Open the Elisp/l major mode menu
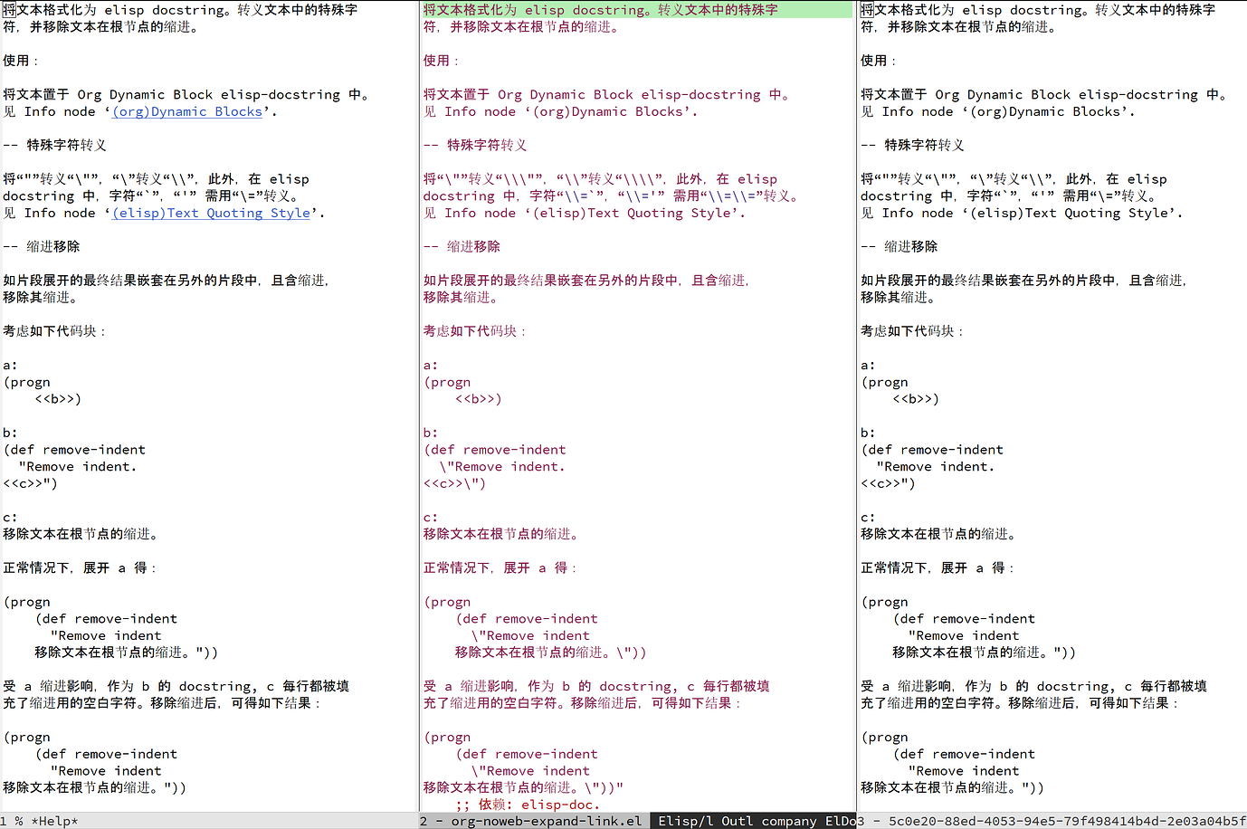The width and height of the screenshot is (1247, 829). pyautogui.click(x=685, y=821)
